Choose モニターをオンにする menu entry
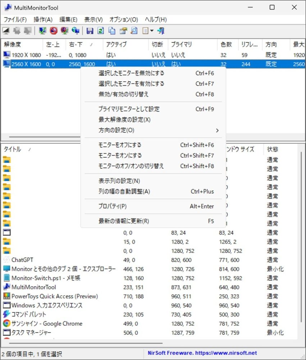 [153, 156]
